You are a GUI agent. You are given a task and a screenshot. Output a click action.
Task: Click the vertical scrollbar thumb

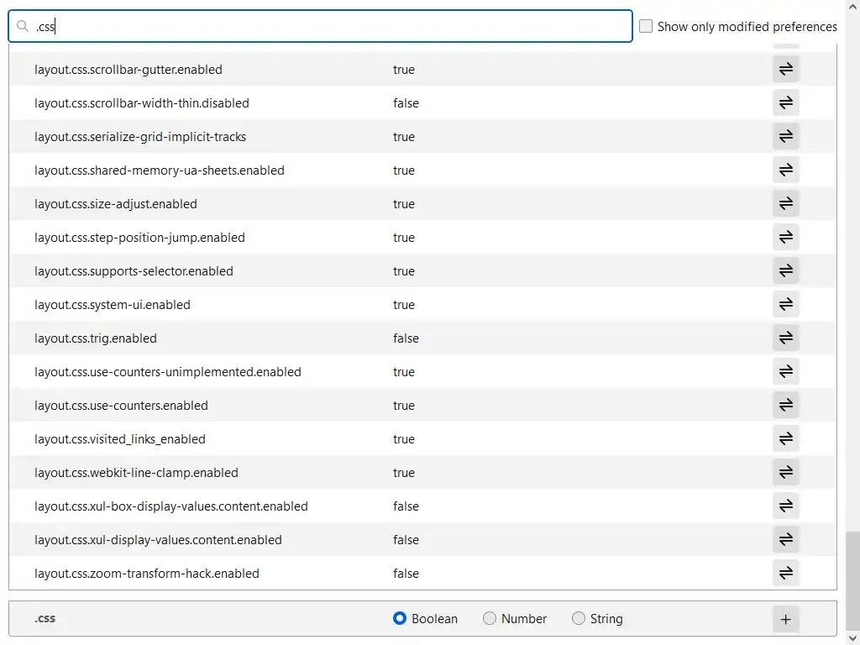pos(852,579)
